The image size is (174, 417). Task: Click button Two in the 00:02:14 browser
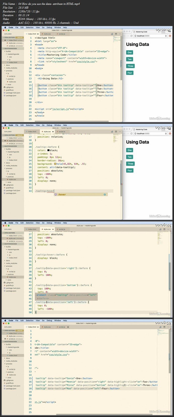point(129,59)
